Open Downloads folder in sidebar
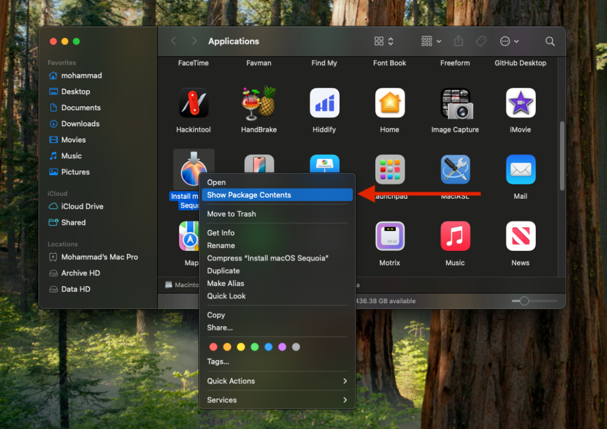The width and height of the screenshot is (607, 429). click(80, 123)
